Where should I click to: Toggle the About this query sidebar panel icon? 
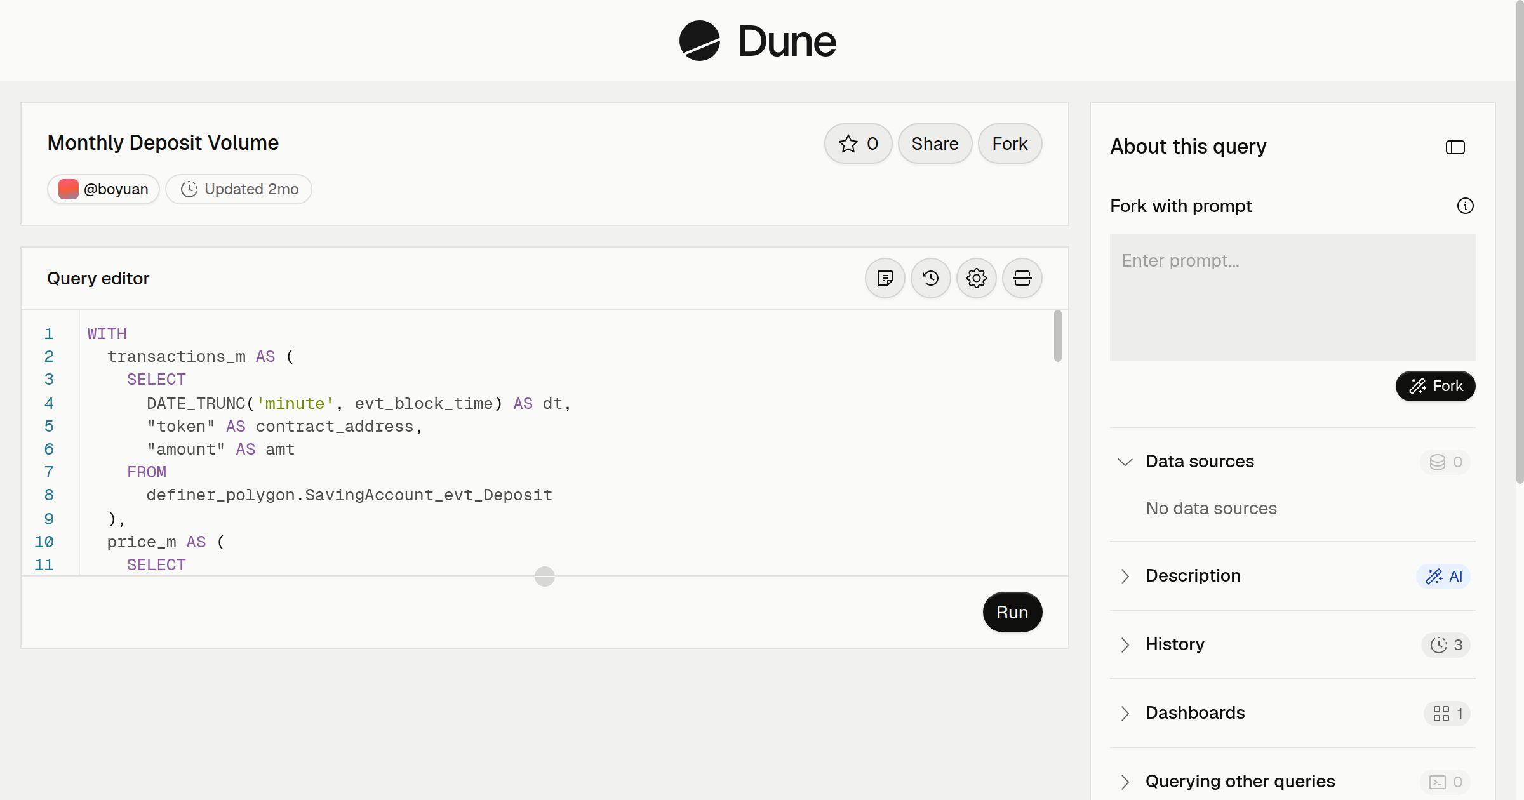tap(1455, 147)
